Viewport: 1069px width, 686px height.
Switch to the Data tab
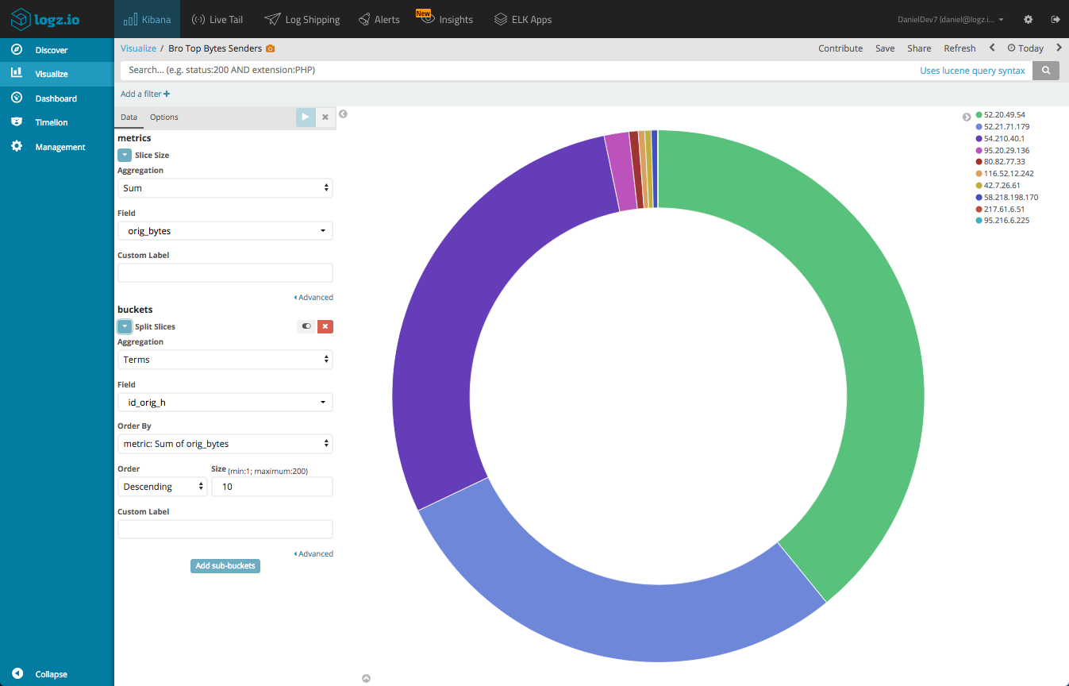coord(129,118)
